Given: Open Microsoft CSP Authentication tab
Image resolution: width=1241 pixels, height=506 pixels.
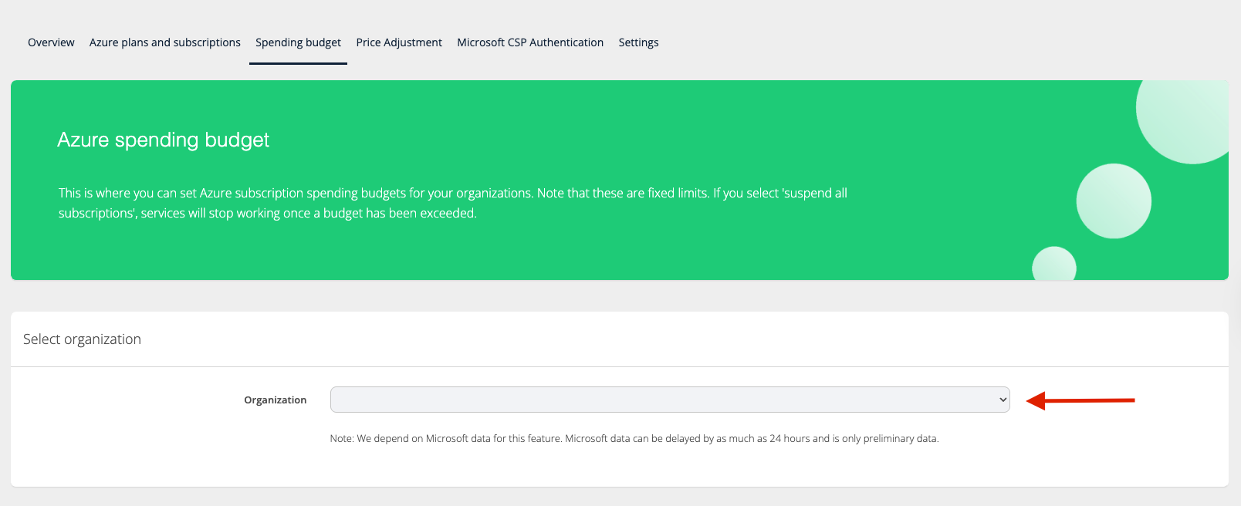Looking at the screenshot, I should (530, 42).
